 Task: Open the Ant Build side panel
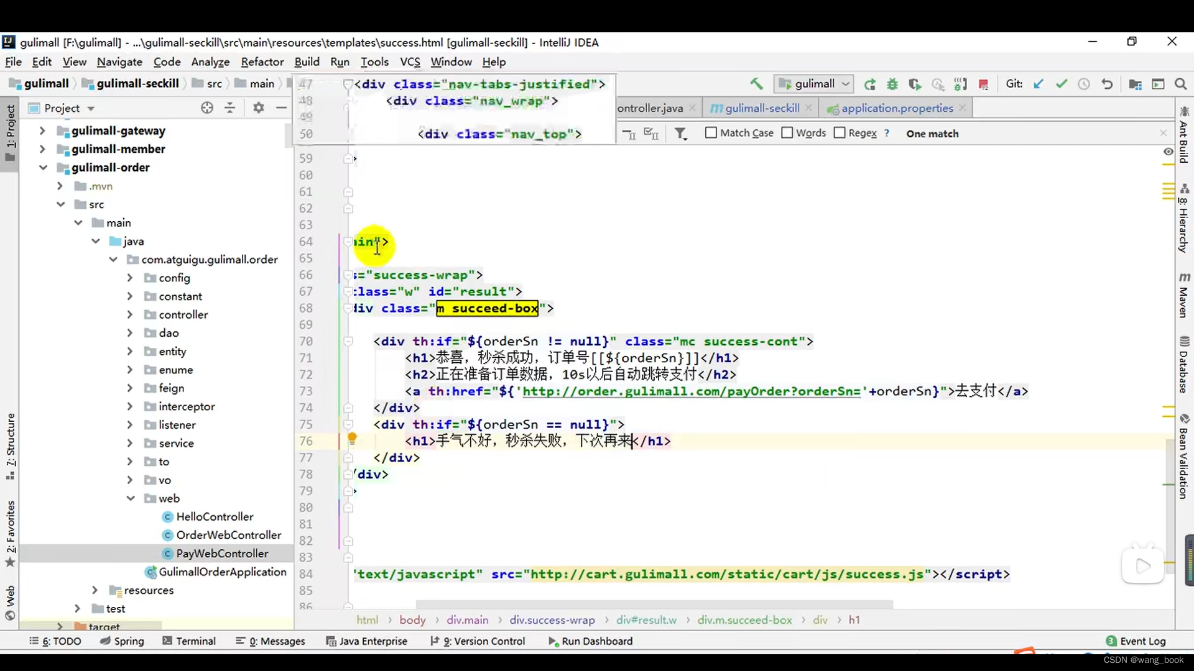click(x=1183, y=135)
